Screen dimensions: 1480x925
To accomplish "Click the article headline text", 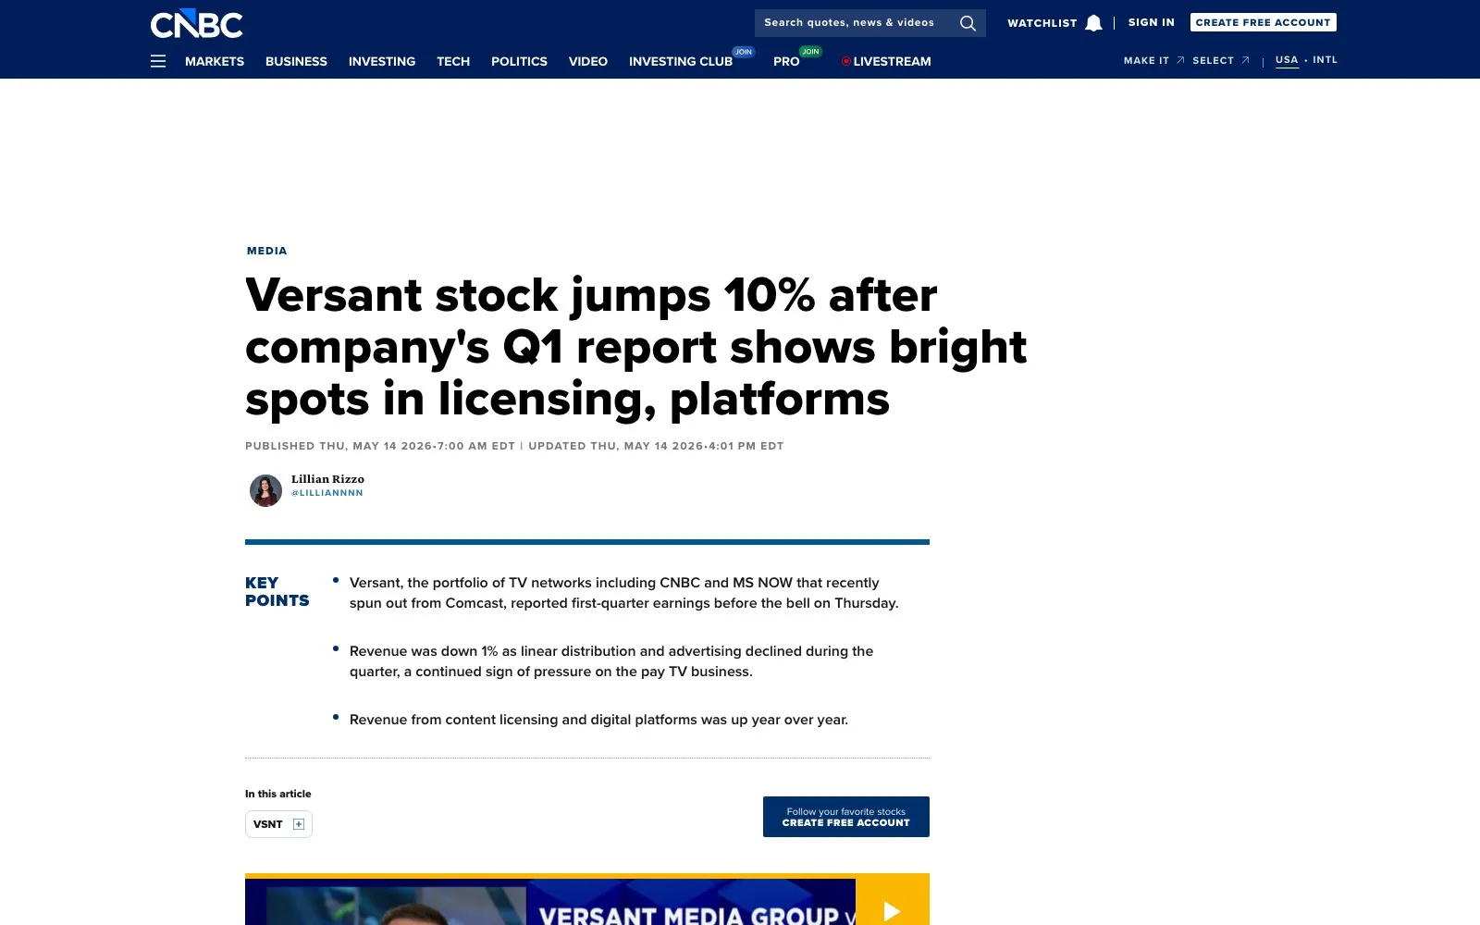I will (x=635, y=348).
